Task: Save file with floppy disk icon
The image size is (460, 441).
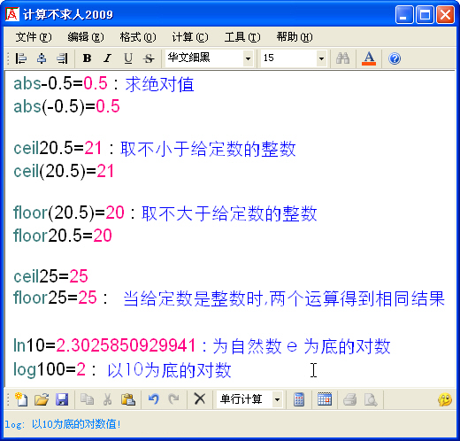Action: [62, 399]
